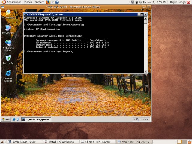Open the Places menu

tap(28, 2)
